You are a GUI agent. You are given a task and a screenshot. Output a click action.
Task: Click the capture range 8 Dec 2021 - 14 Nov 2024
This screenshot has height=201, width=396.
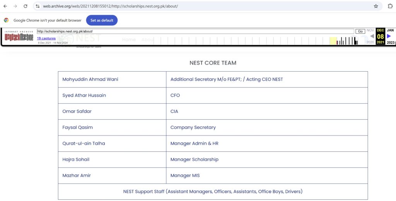53,43
